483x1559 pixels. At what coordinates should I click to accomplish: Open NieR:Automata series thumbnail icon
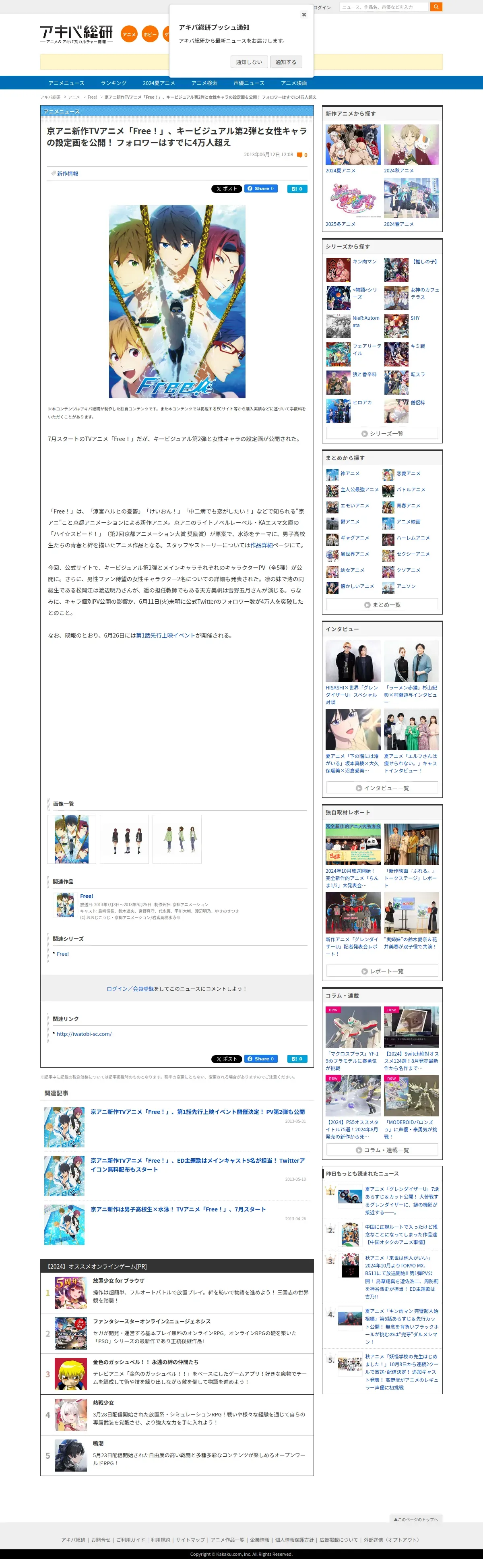pos(338,325)
